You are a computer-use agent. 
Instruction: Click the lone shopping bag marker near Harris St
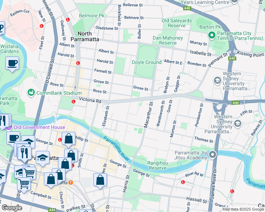point(100,181)
